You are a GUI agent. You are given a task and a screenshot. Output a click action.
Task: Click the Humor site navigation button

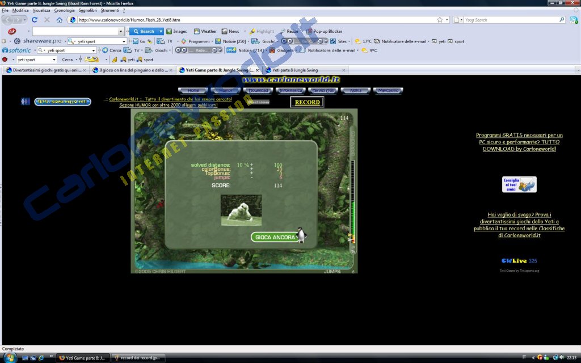tap(226, 90)
